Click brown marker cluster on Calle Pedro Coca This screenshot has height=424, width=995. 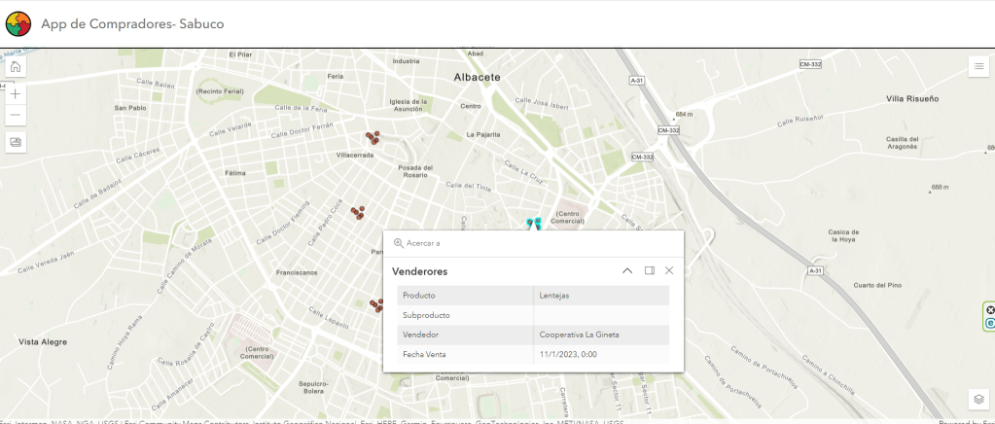(358, 211)
